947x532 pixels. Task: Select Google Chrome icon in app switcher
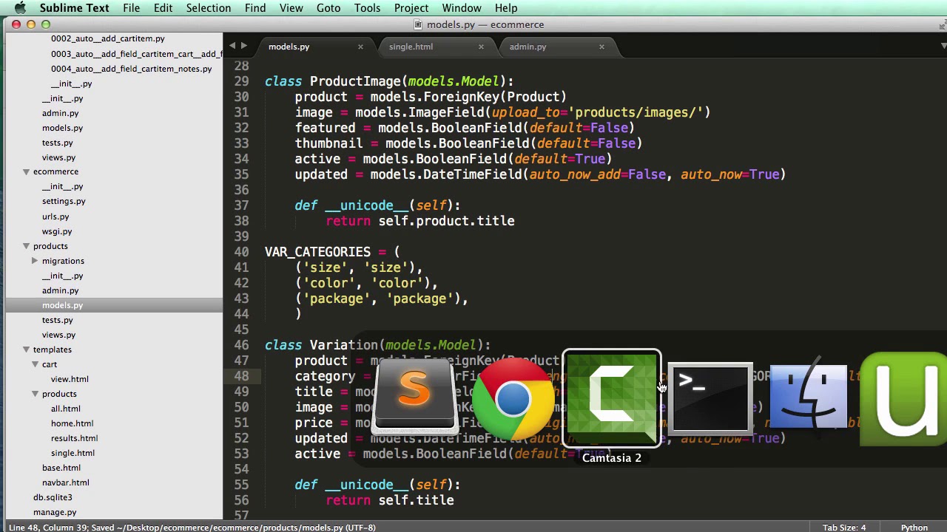coord(513,399)
